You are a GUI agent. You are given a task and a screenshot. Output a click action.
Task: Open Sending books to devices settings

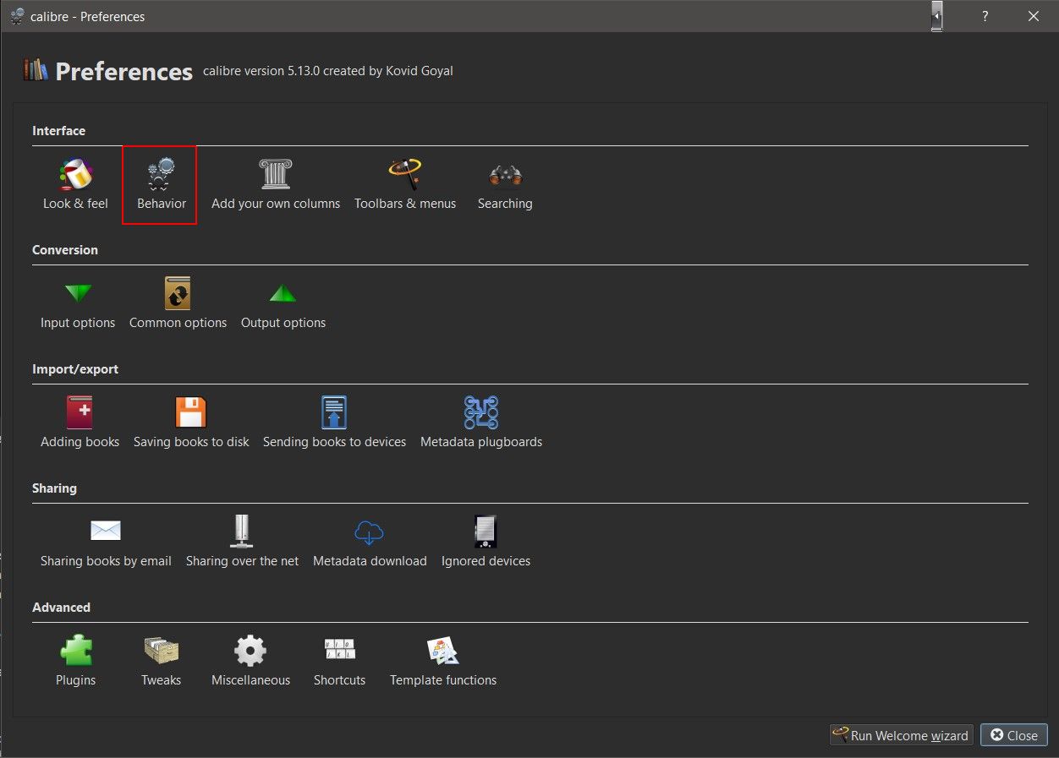point(334,423)
